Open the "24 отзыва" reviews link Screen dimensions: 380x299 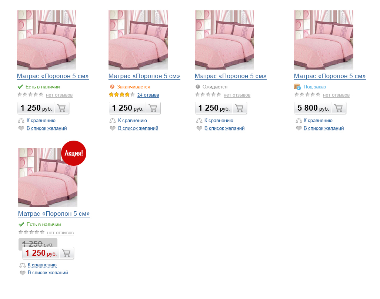pos(148,95)
